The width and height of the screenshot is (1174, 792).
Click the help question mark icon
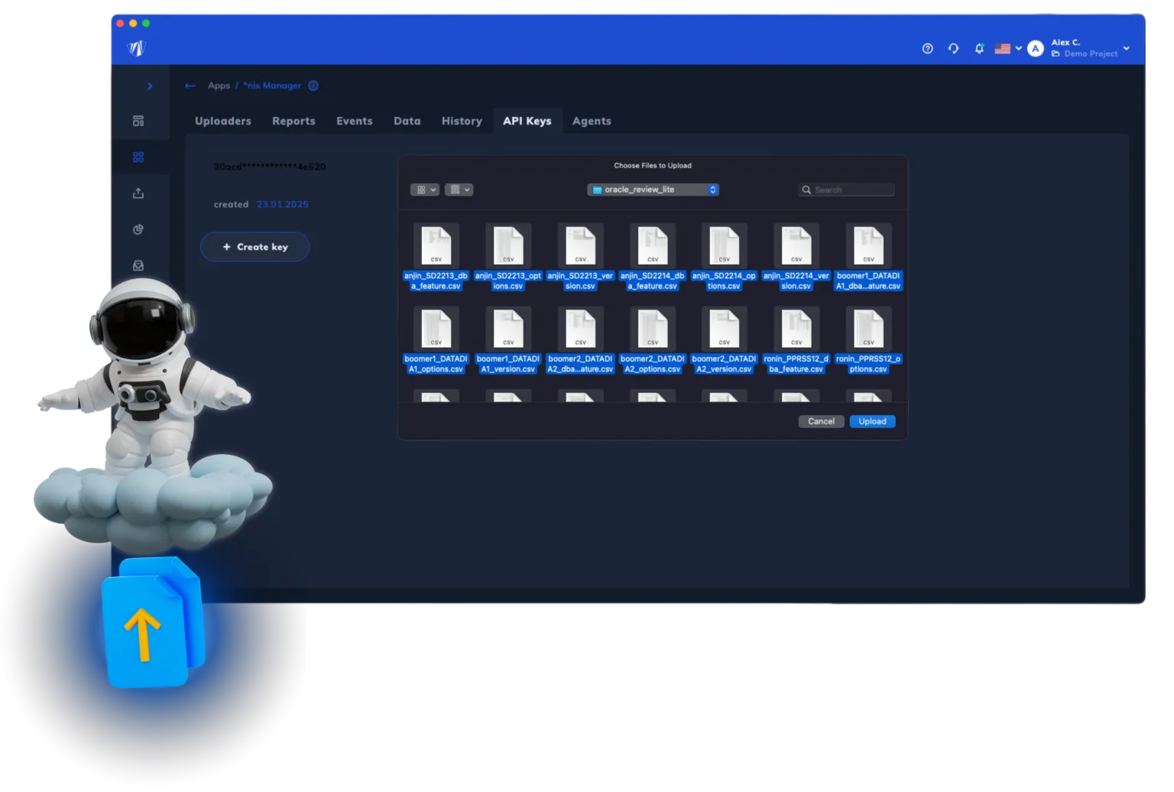(927, 49)
